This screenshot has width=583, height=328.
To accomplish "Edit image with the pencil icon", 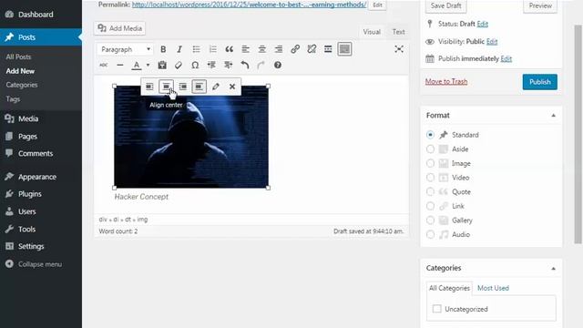I will tap(216, 87).
